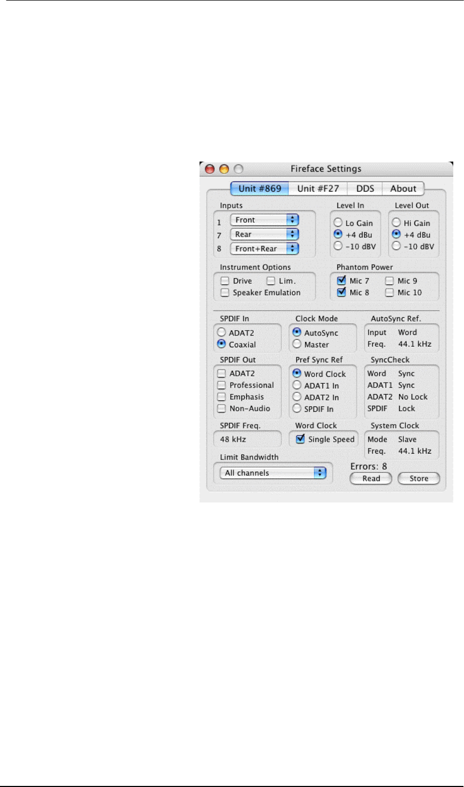Image resolution: width=464 pixels, height=787 pixels.
Task: Check Non-Audio under SPDIF Out
Action: coord(222,409)
